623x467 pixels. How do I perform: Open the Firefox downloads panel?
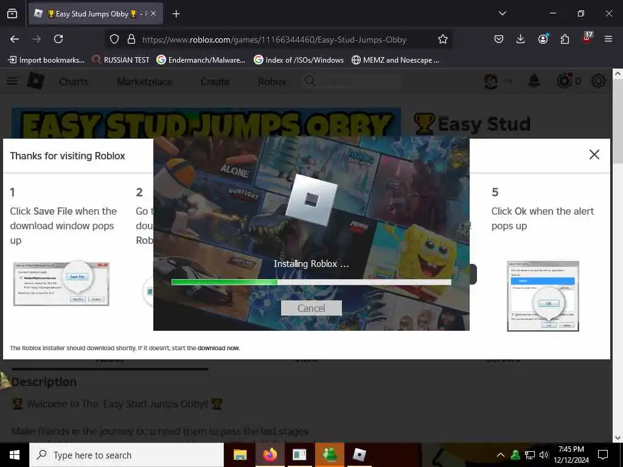(521, 39)
